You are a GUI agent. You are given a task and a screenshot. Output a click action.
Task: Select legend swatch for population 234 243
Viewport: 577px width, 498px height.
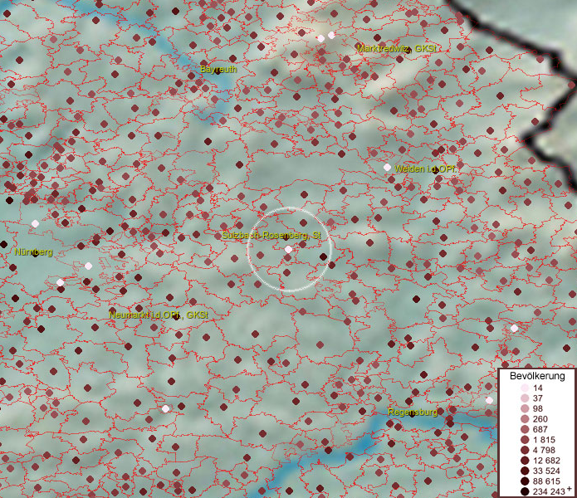tap(526, 491)
